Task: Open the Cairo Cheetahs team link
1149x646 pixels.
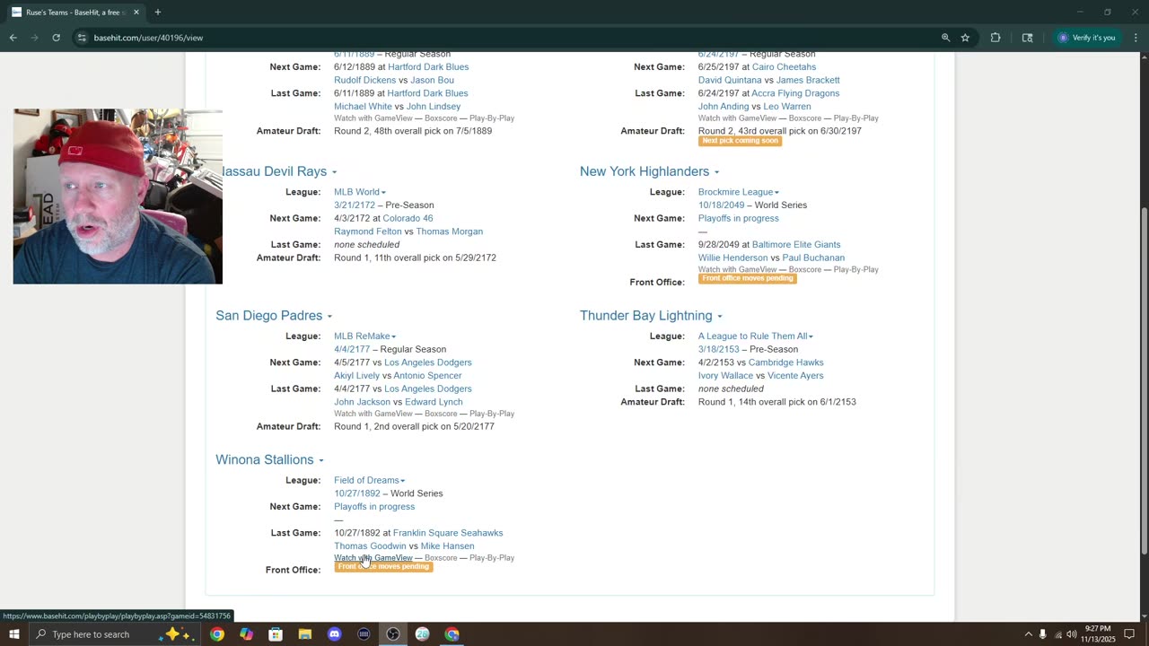Action: click(x=784, y=67)
